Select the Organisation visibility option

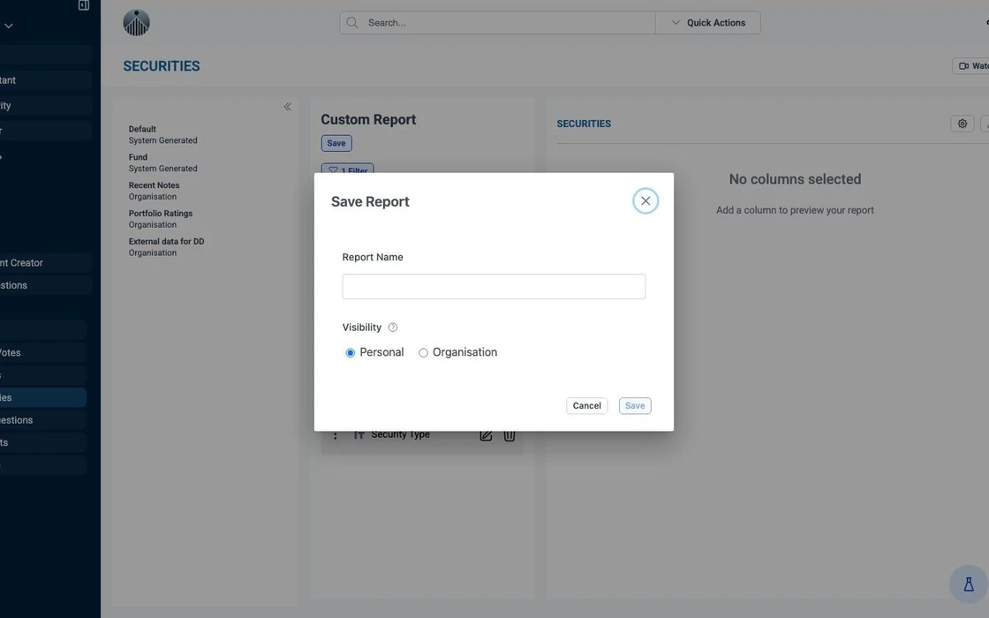tap(423, 352)
